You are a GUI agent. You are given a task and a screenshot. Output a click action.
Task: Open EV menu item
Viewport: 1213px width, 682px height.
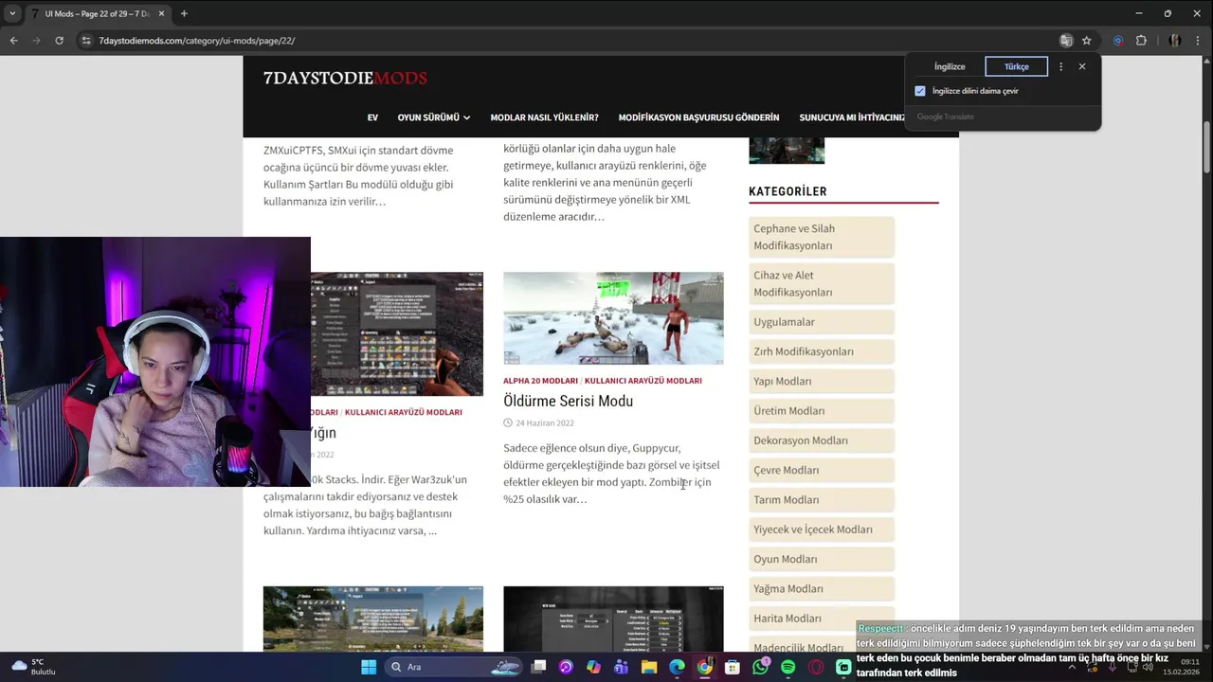click(372, 117)
